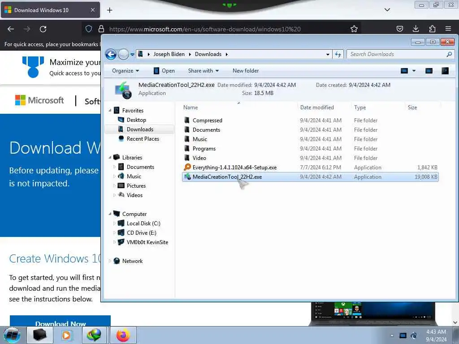Screen dimensions: 459x344
Task: Click Downloads in the breadcrumb path
Action: [208, 54]
